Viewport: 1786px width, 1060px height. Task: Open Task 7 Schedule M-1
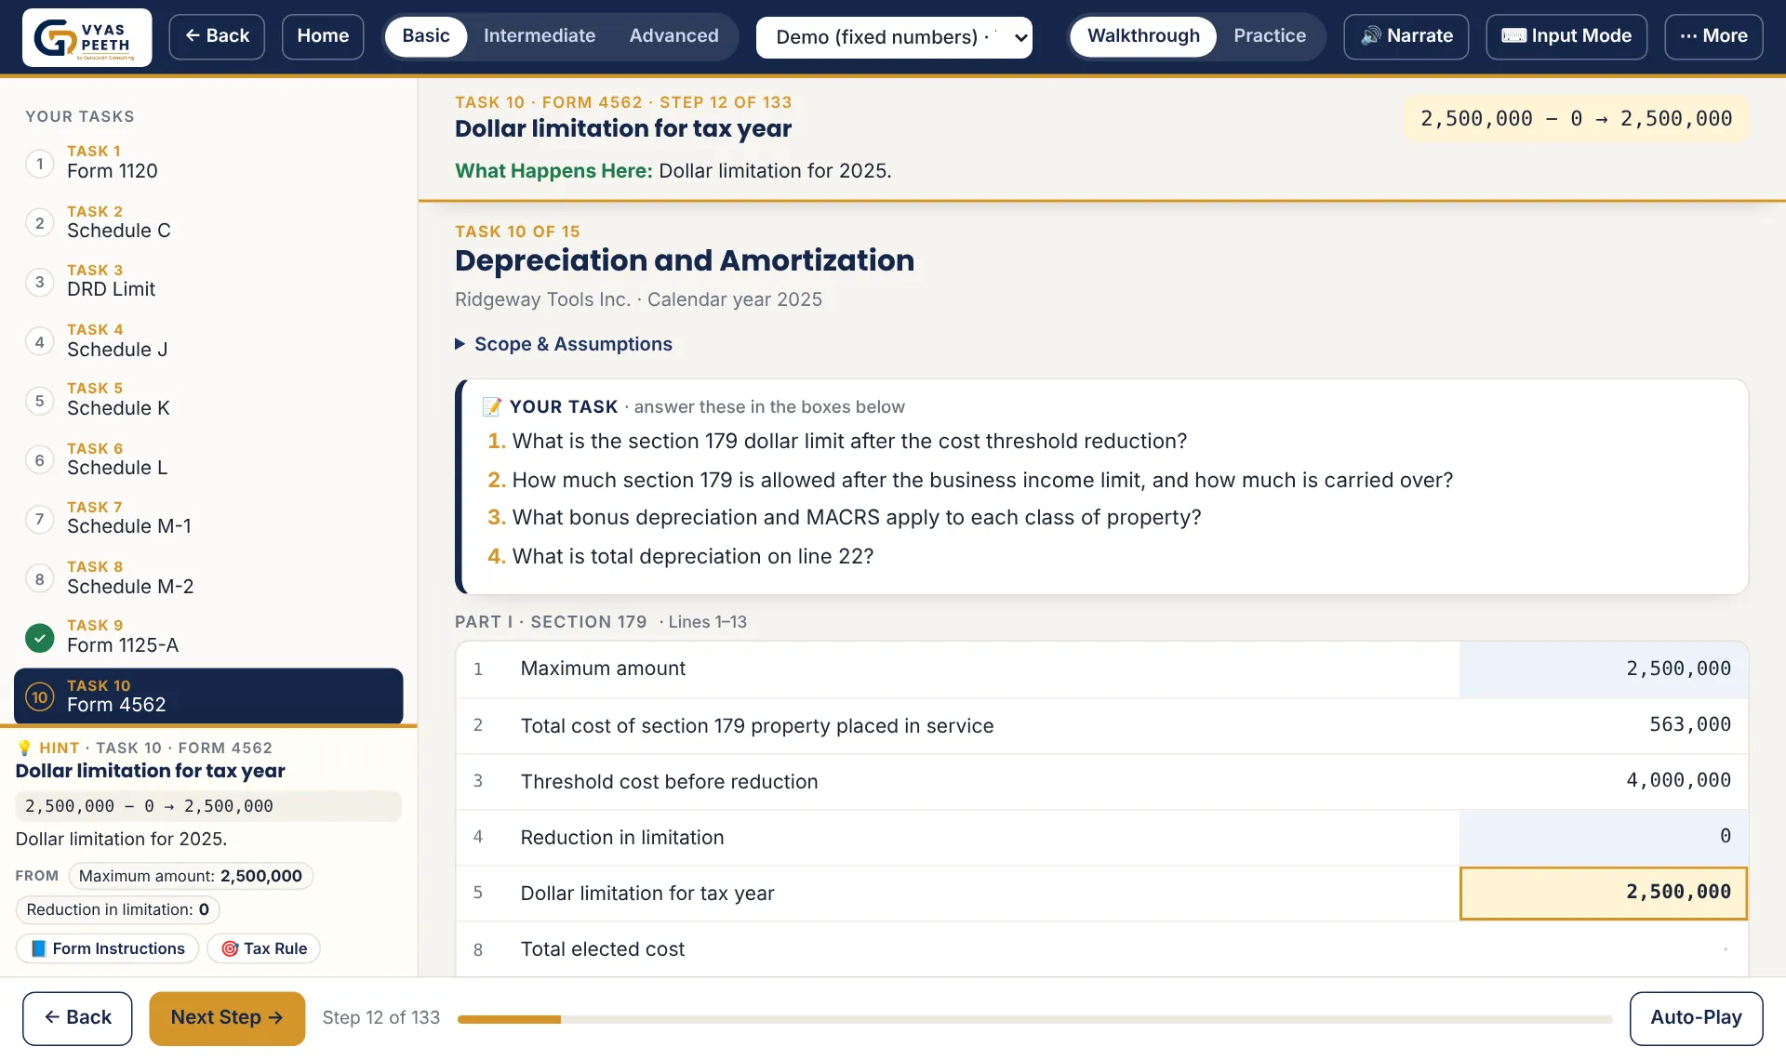(x=208, y=518)
